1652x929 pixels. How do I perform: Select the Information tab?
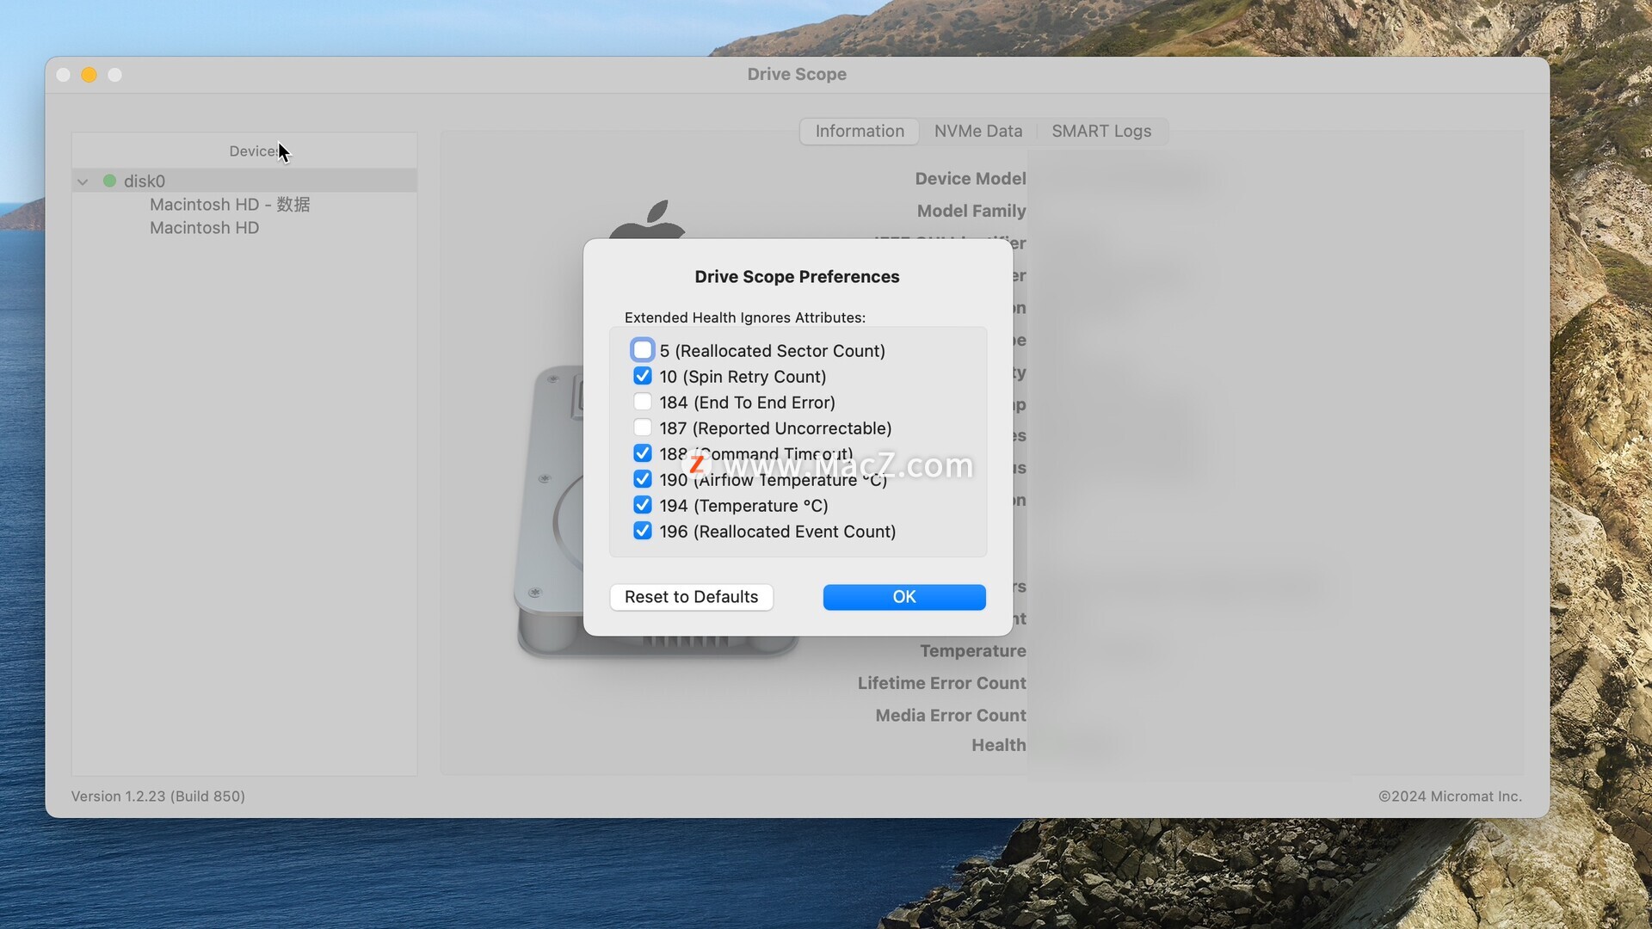[859, 131]
